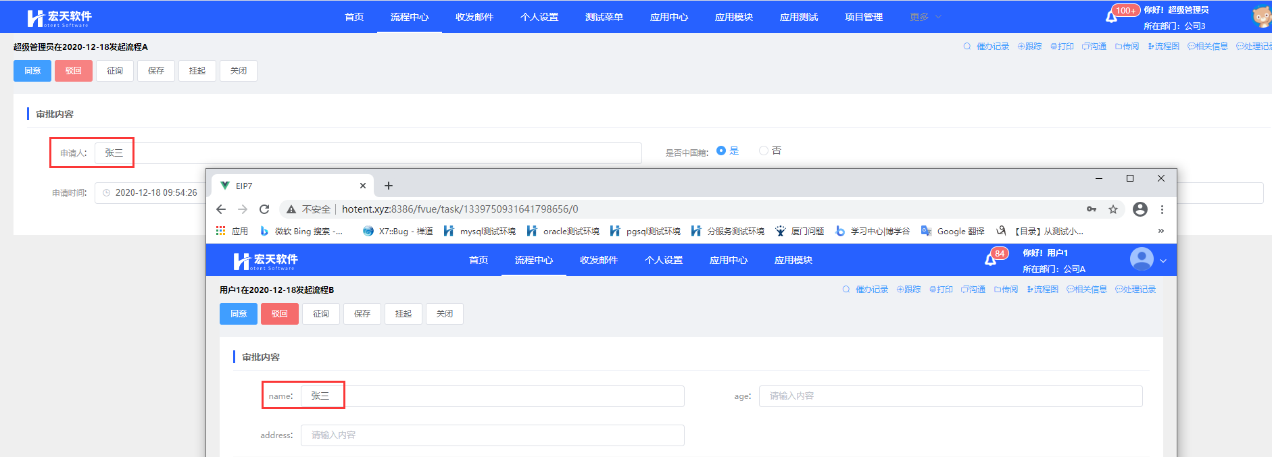Screen dimensions: 1272x457
Task: Click Chrome address bar URL
Action: tap(460, 209)
